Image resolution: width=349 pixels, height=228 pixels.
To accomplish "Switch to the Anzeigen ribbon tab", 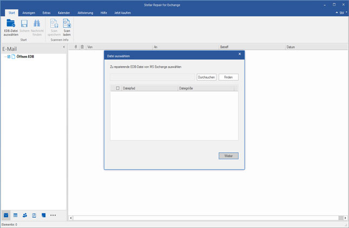I will pos(29,12).
